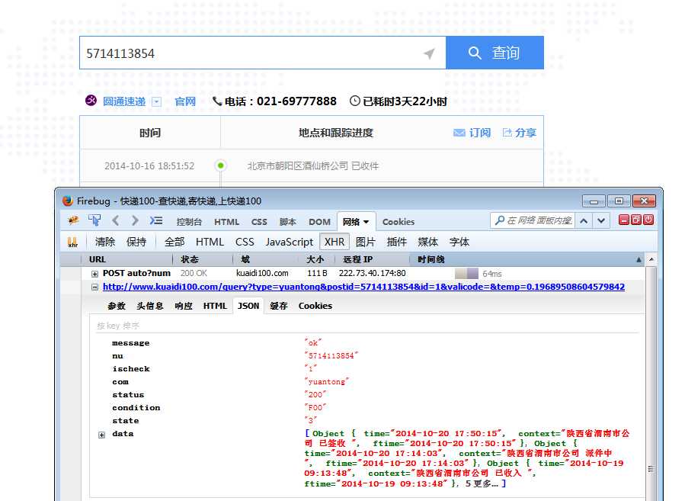Viewport: 685px width, 501px height.
Task: Select the JSON request subtab
Action: tap(248, 306)
